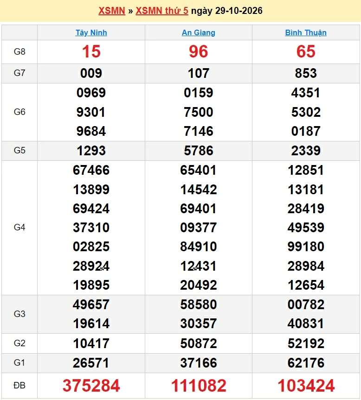Click the date text 29-10-2026
Image resolution: width=361 pixels, height=400 pixels.
(239, 11)
